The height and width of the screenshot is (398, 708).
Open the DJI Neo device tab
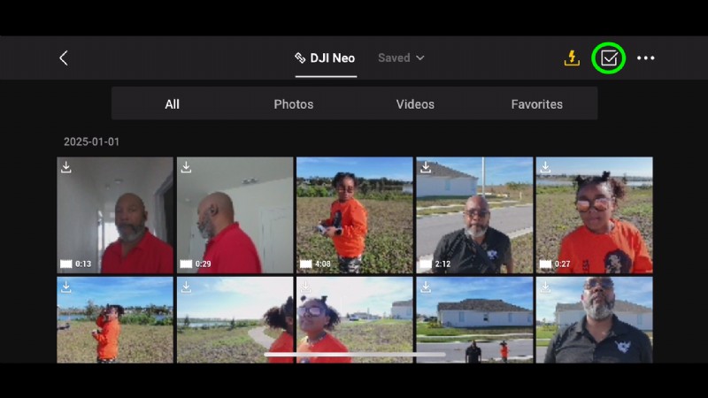(326, 58)
